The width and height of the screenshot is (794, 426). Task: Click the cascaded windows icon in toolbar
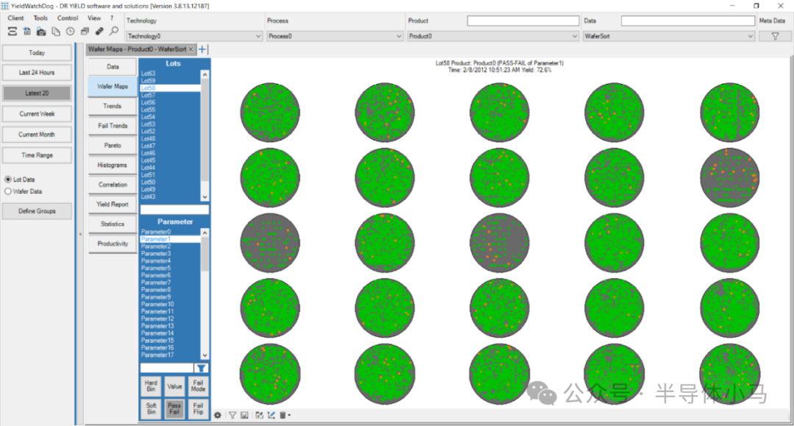point(85,32)
